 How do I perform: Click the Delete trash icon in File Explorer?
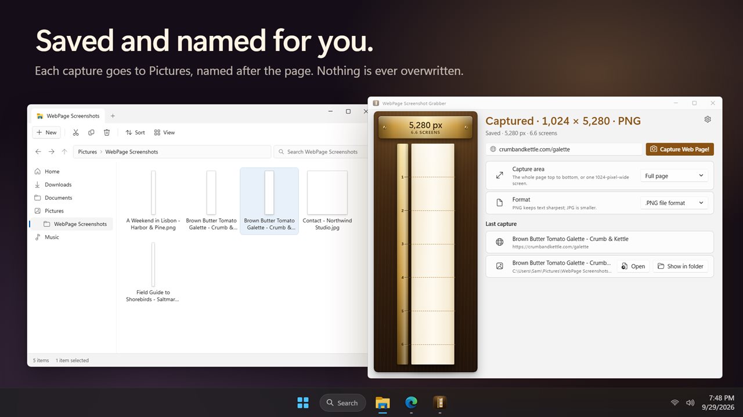(107, 133)
